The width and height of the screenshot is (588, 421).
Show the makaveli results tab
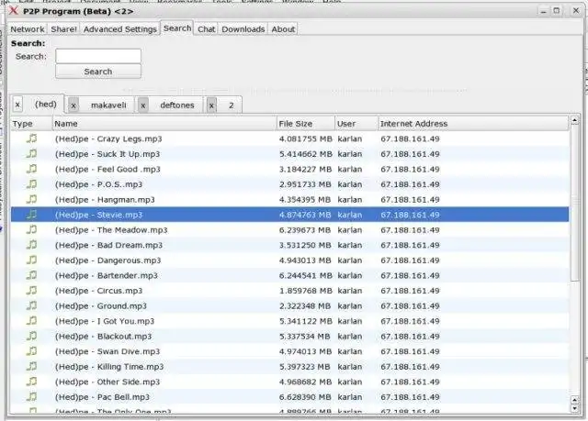pos(108,105)
